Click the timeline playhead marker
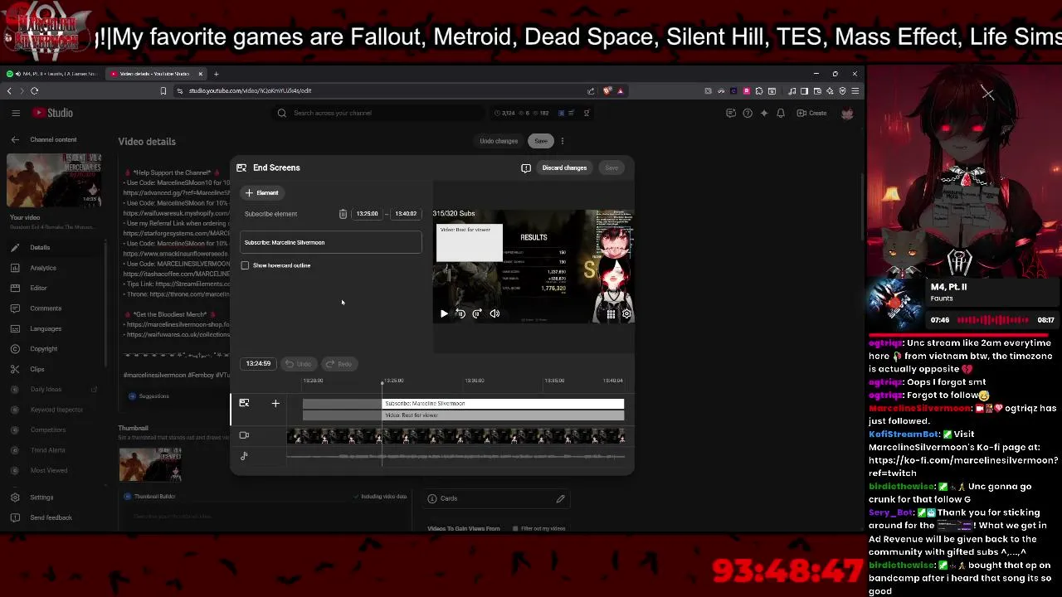Viewport: 1062px width, 597px height. point(382,384)
